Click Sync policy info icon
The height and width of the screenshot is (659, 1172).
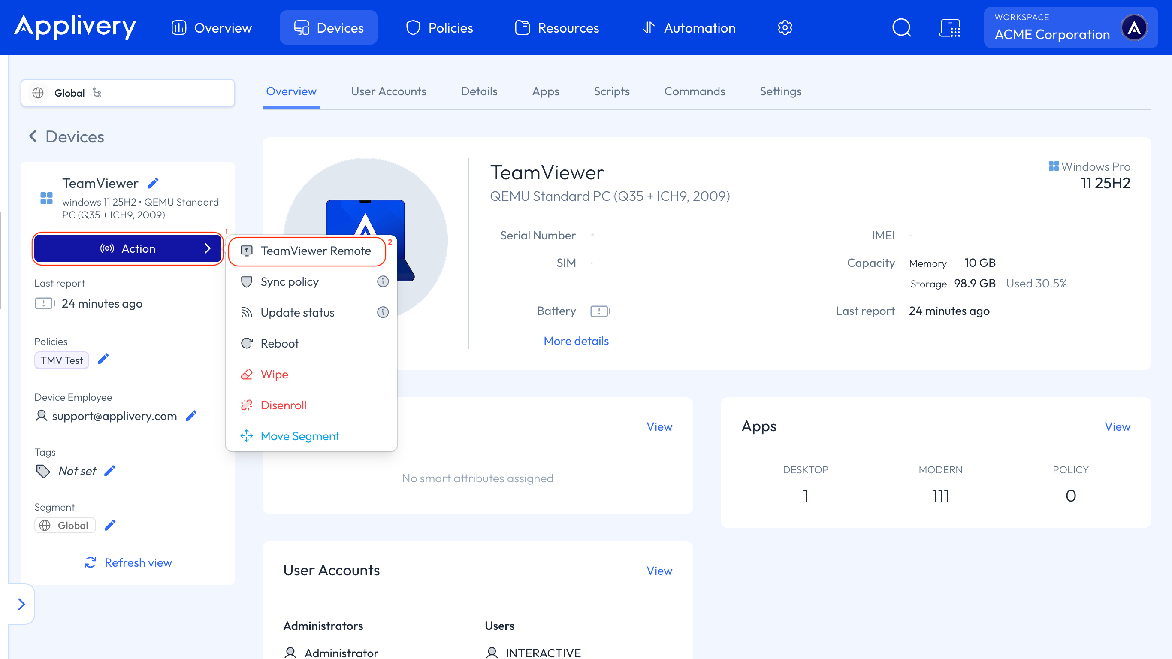tap(383, 282)
